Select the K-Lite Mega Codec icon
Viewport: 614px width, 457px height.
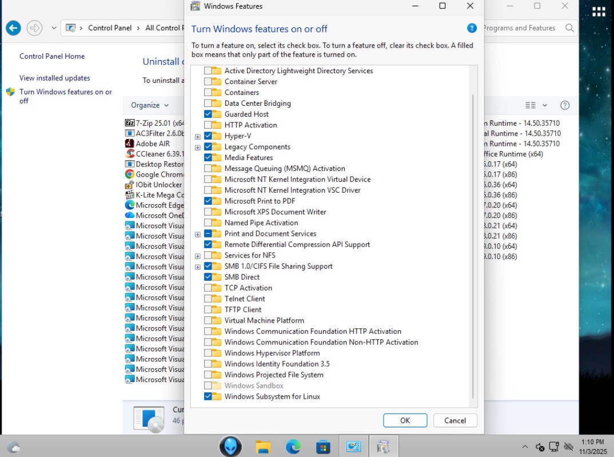(x=130, y=194)
